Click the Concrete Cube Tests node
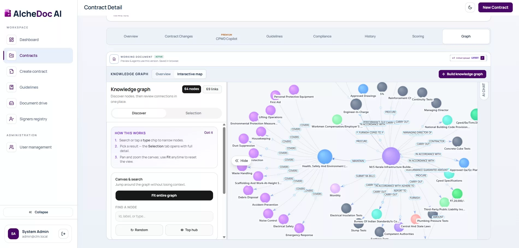519x248 pixels. [x=457, y=142]
